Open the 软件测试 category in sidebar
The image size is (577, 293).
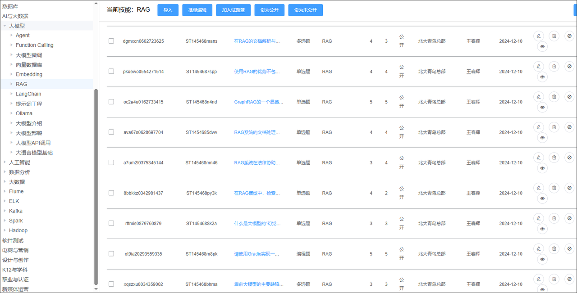click(13, 240)
